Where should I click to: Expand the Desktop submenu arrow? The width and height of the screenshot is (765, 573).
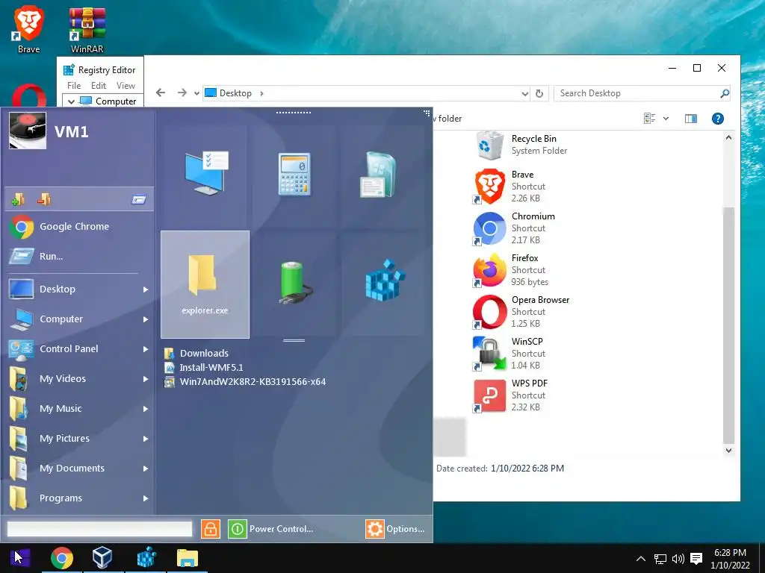146,289
